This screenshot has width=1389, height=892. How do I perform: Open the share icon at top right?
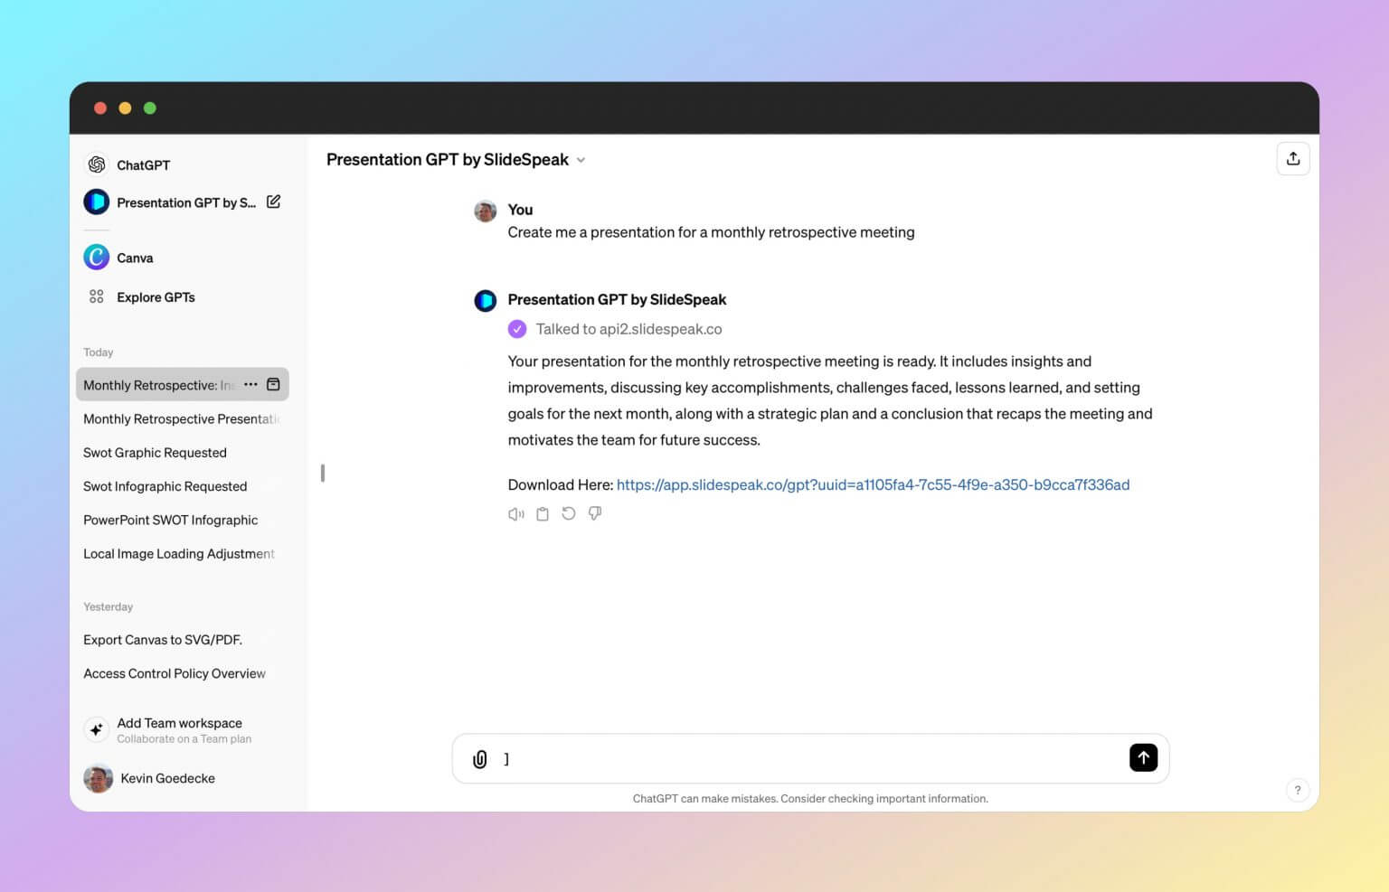pyautogui.click(x=1293, y=158)
